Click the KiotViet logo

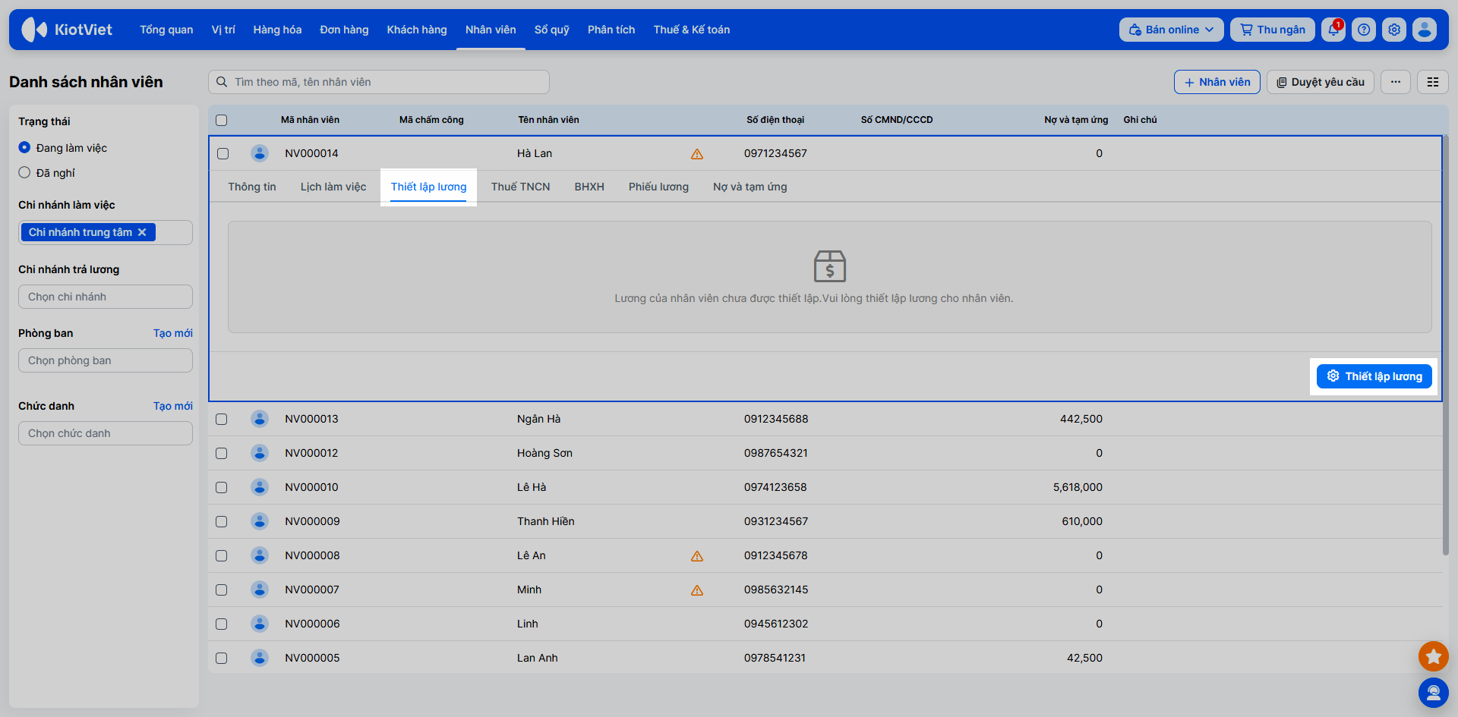[67, 30]
